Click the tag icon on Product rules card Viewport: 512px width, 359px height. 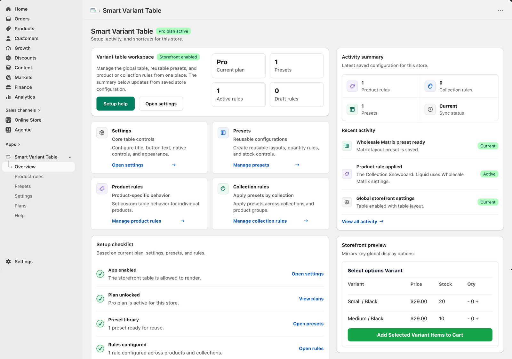pos(102,189)
